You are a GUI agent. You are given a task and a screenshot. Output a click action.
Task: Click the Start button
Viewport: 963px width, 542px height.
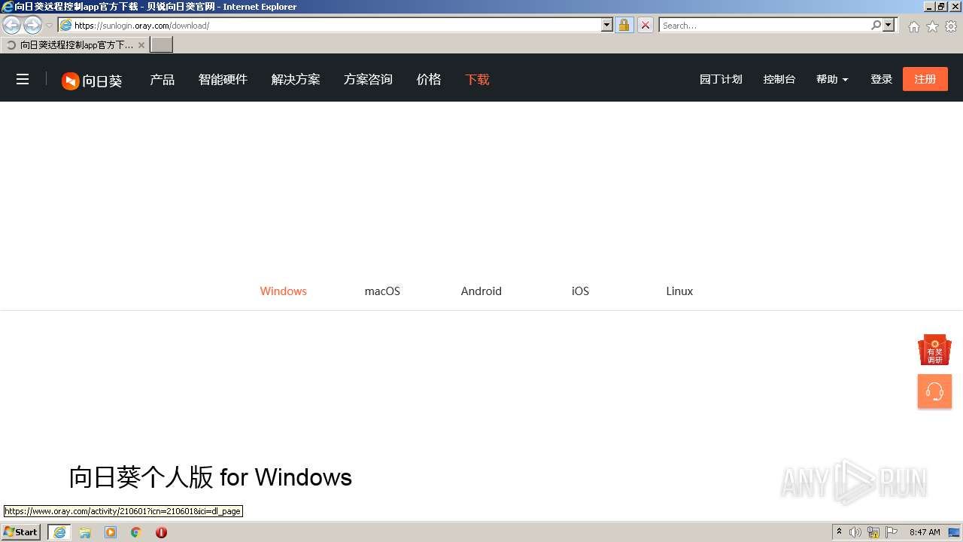pos(20,532)
